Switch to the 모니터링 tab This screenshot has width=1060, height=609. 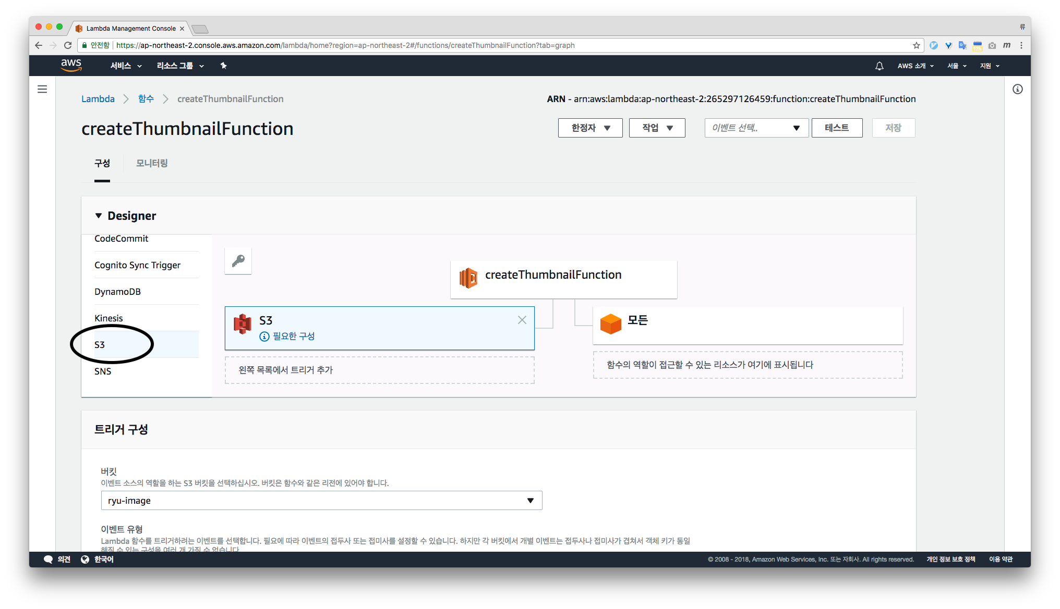click(152, 164)
